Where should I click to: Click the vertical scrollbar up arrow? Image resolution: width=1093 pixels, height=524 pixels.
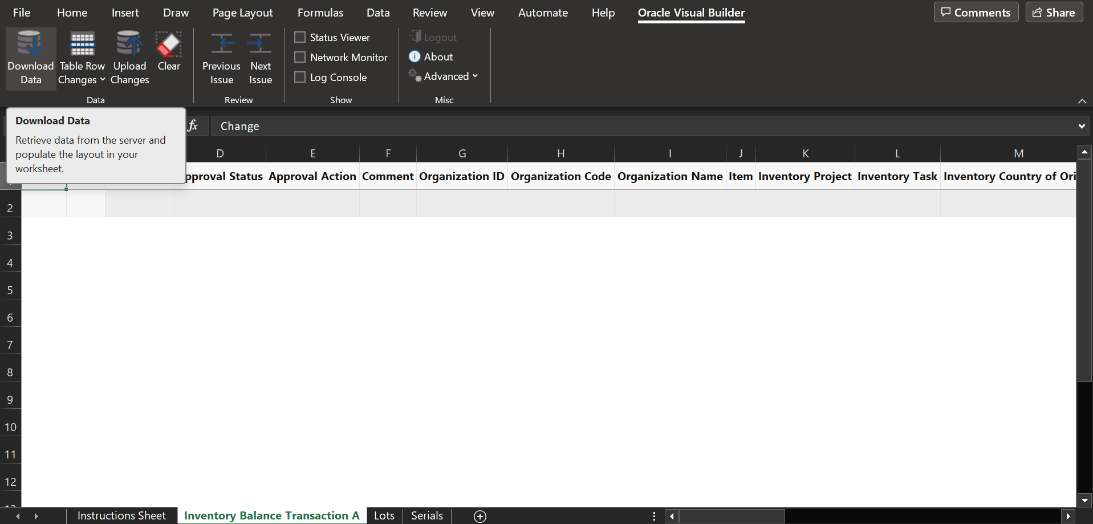coord(1084,152)
